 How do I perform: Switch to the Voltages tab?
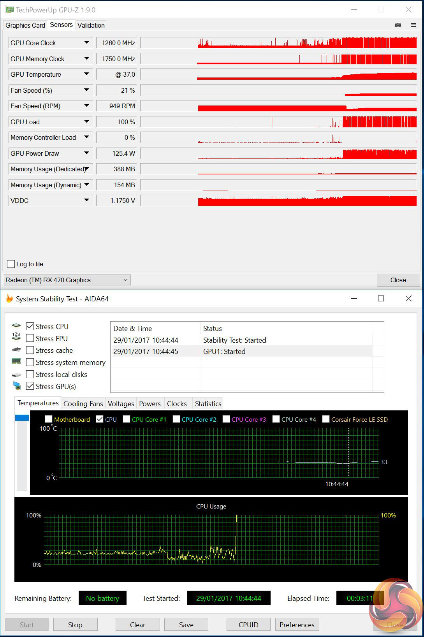121,404
